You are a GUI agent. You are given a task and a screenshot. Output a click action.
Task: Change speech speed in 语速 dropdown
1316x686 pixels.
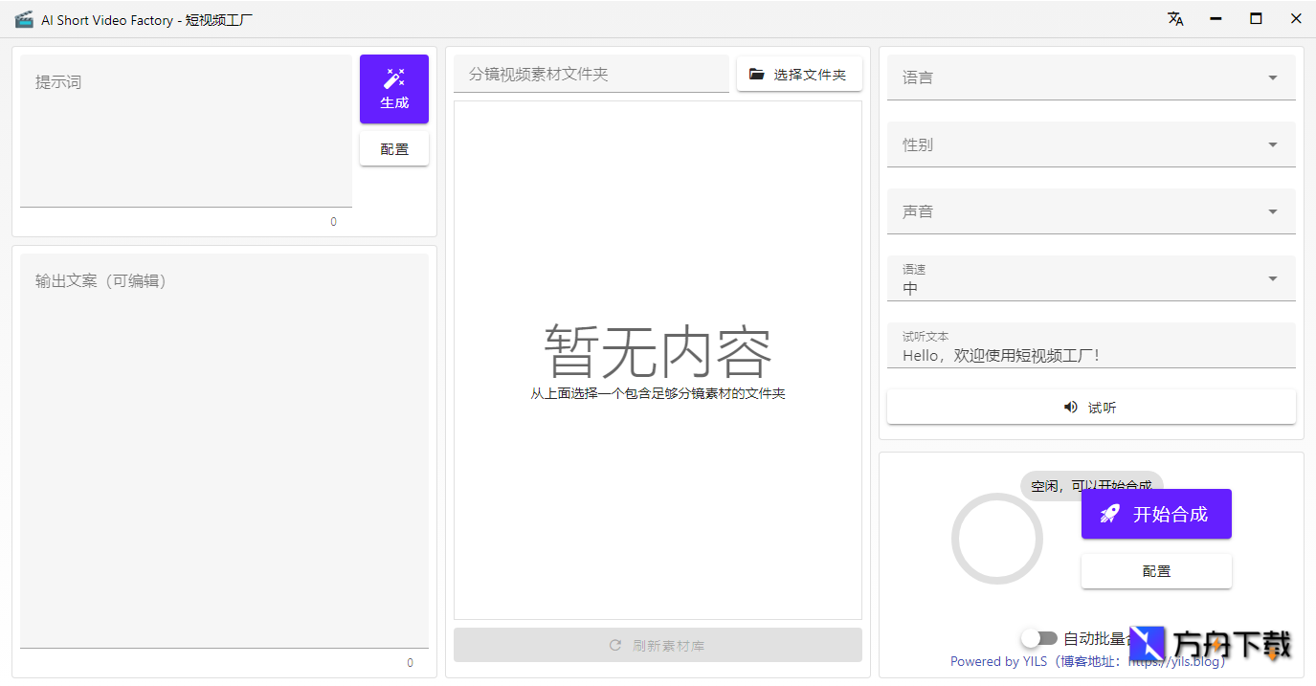coord(1090,278)
